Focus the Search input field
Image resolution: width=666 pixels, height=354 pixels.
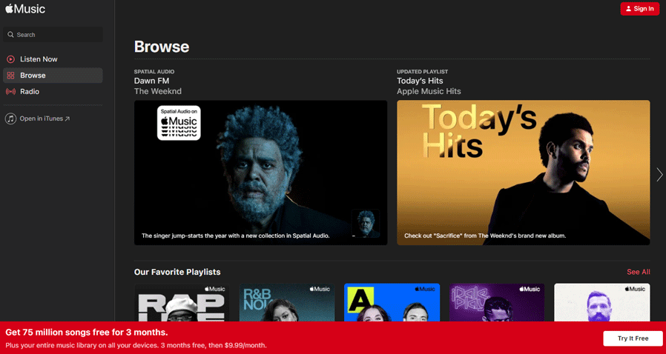(53, 35)
